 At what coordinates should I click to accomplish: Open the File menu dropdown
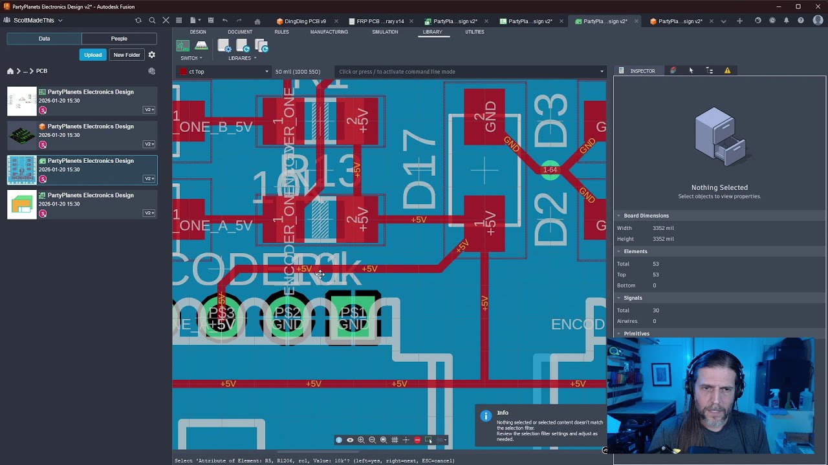pos(195,21)
